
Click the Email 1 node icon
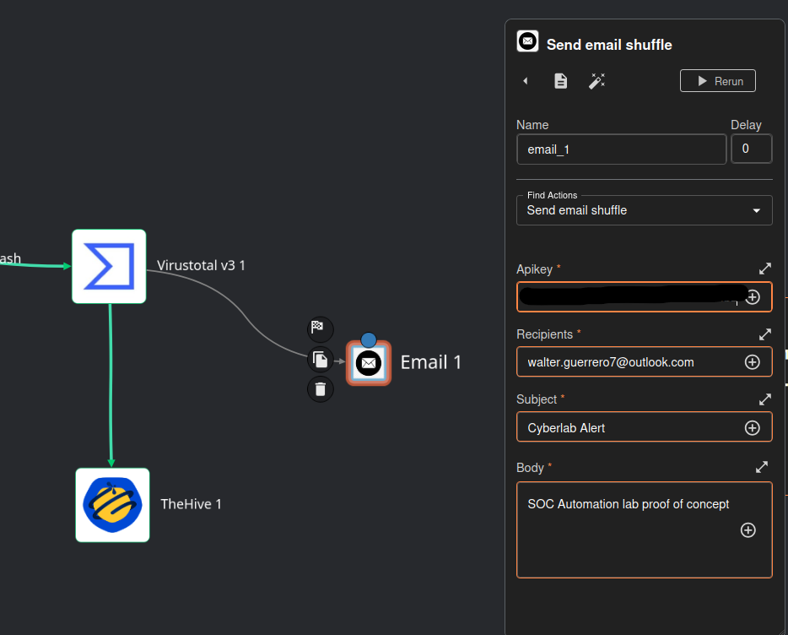point(369,363)
